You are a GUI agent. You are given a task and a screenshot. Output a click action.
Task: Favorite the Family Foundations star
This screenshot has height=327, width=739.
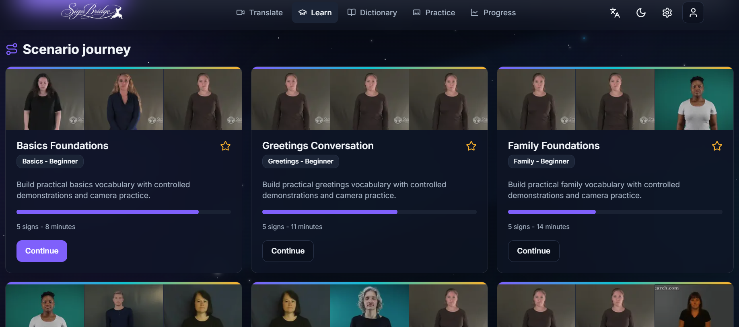click(x=717, y=146)
